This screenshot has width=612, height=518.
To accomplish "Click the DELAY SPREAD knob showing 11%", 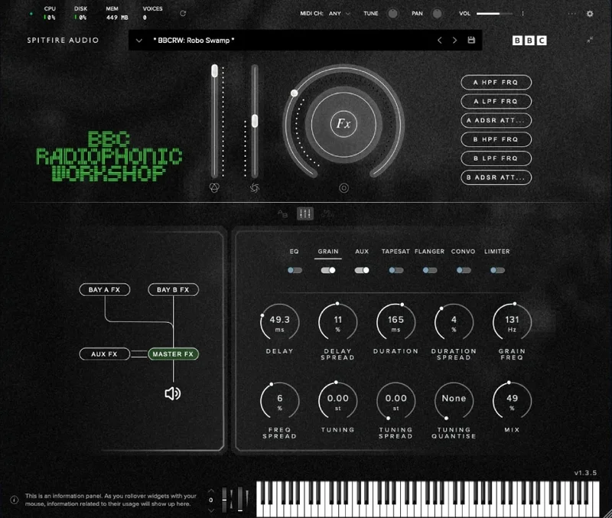I will point(337,323).
